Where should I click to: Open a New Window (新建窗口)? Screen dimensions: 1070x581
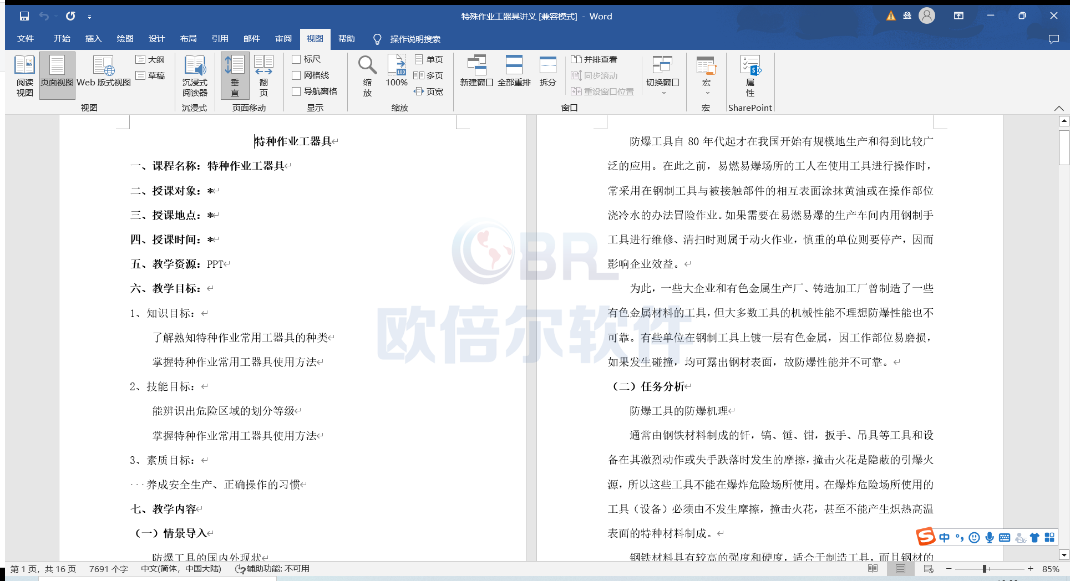[x=476, y=71]
